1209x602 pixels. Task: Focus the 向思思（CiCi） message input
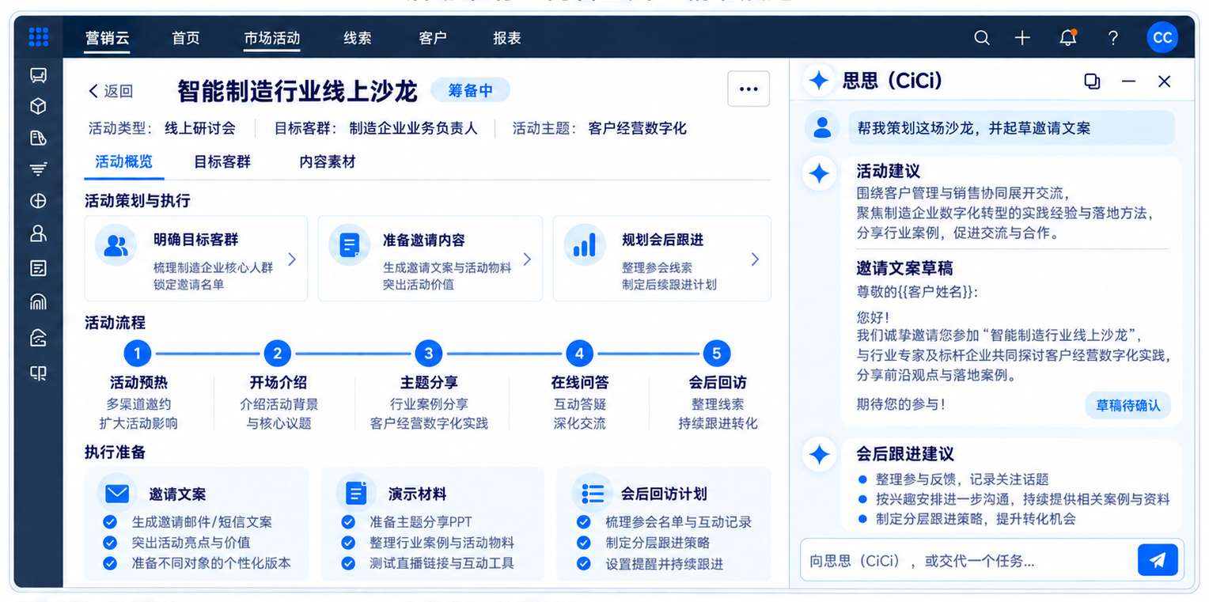pos(968,561)
